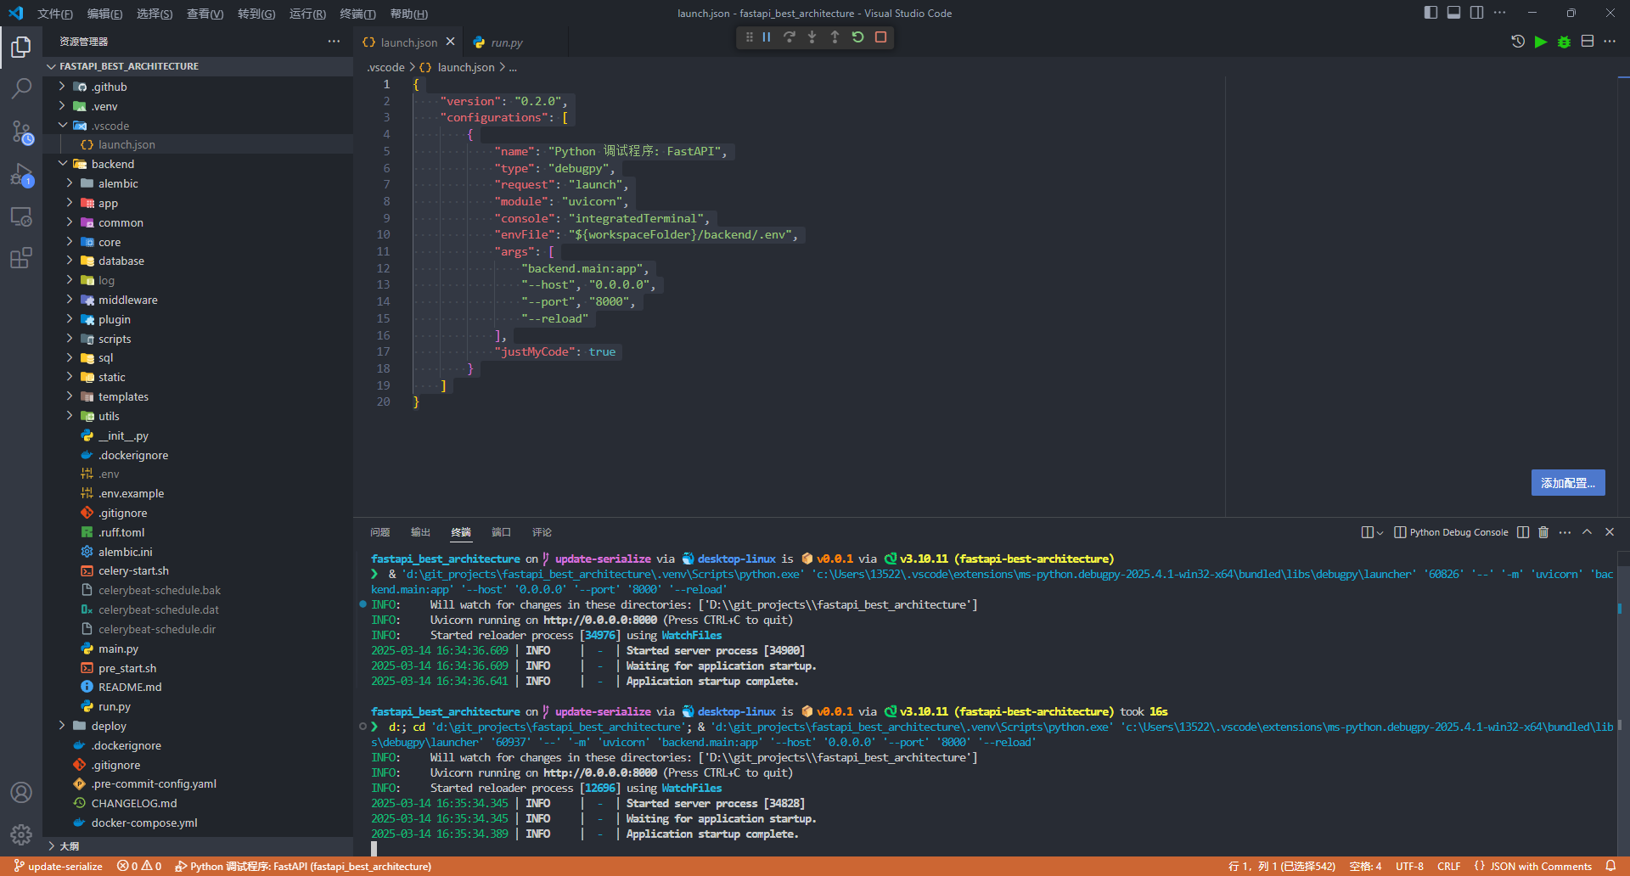
Task: Maximize the panel with the chevron toggle
Action: pos(1587,532)
